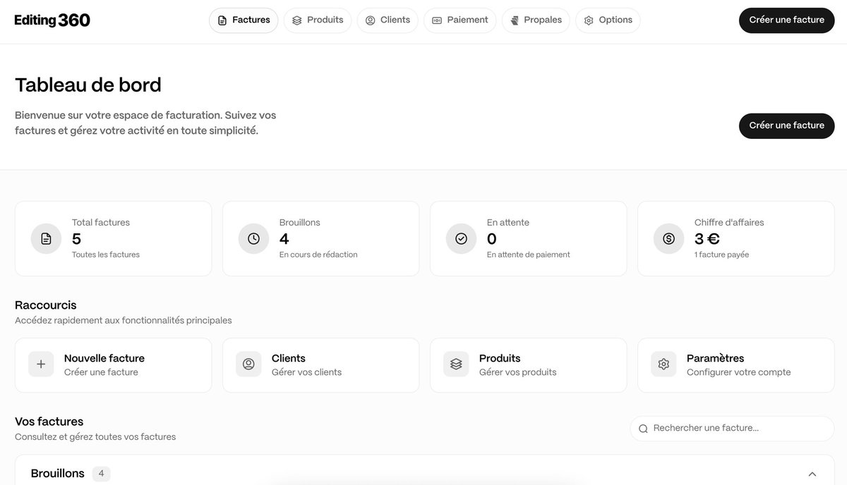
Task: Open the Configurer votre compte shortcut
Action: point(736,365)
